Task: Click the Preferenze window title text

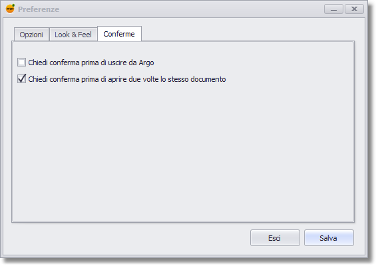Action: tap(39, 9)
